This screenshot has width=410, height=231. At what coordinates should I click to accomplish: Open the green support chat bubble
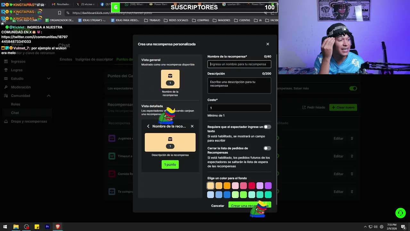click(x=400, y=213)
